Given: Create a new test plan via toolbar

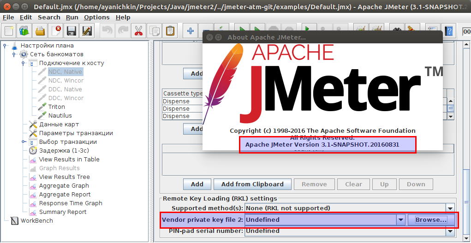Looking at the screenshot, I should tap(9, 30).
